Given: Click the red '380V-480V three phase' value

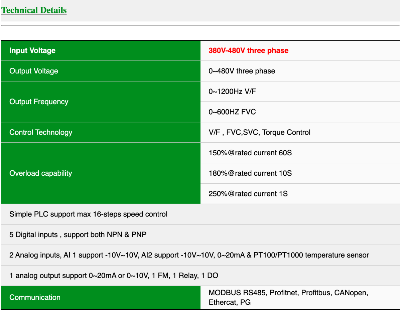Looking at the screenshot, I should tap(248, 51).
